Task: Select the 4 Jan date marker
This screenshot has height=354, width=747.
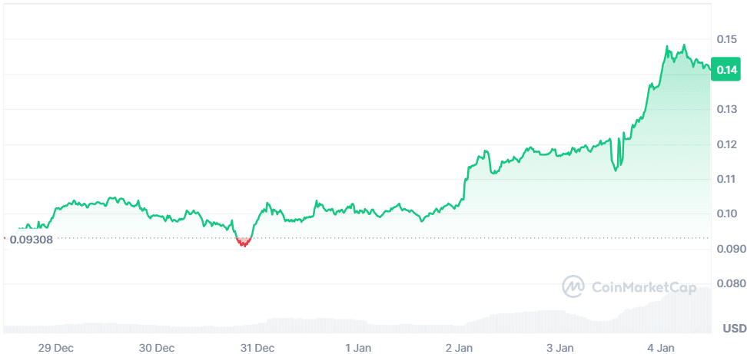Action: [x=660, y=347]
